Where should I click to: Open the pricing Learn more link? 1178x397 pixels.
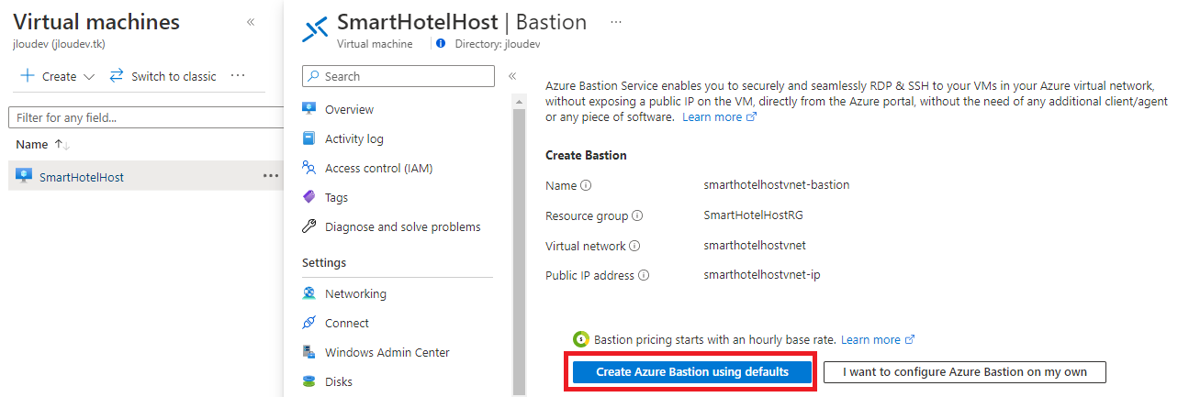click(x=878, y=339)
